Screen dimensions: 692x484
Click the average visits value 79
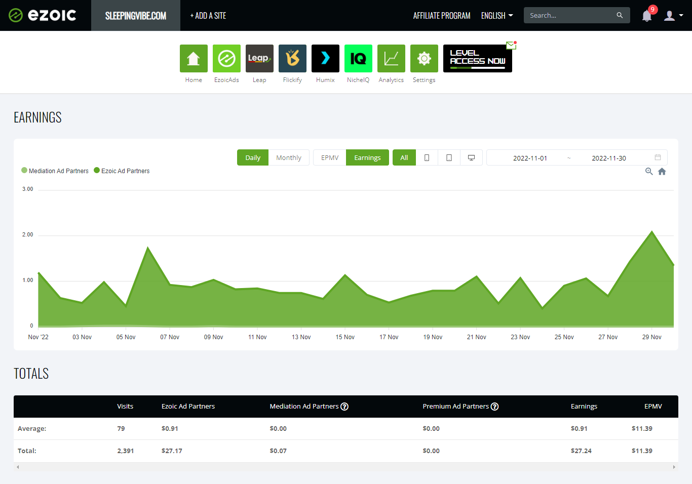tap(121, 428)
